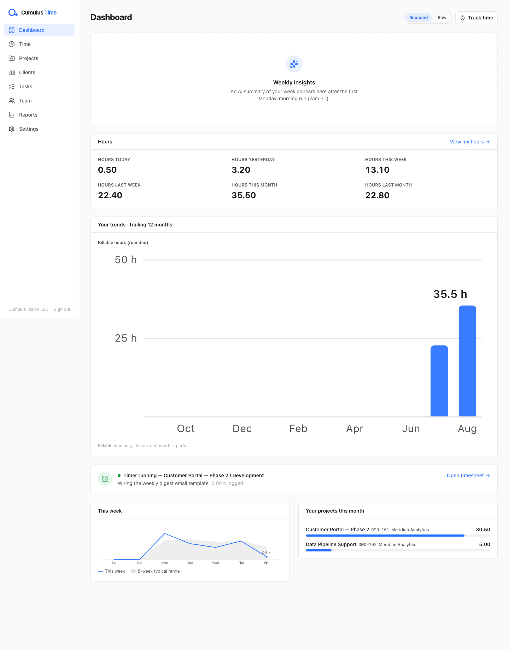The height and width of the screenshot is (650, 509).
Task: Click the Settings gear icon
Action: 12,129
